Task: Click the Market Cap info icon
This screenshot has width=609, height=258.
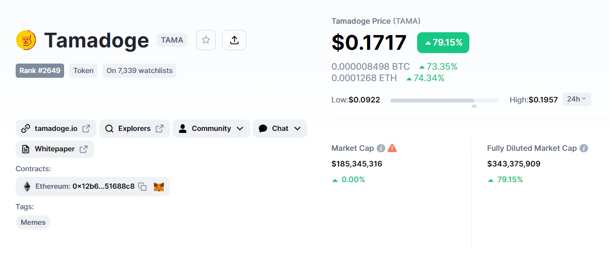Action: click(x=381, y=148)
